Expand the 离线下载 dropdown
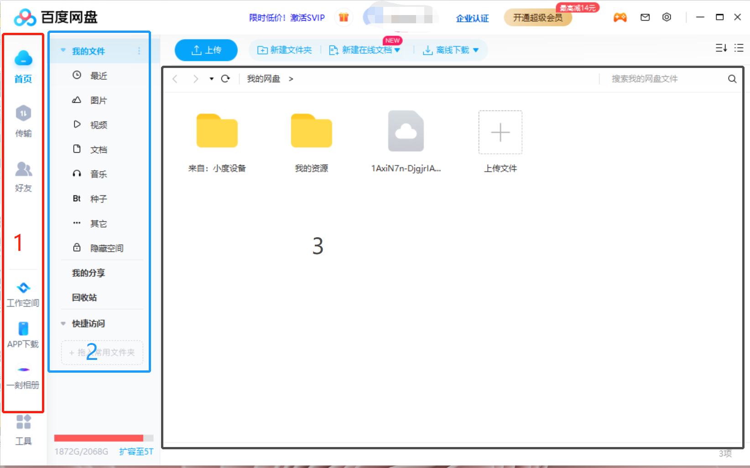Image resolution: width=750 pixels, height=468 pixels. [x=476, y=50]
